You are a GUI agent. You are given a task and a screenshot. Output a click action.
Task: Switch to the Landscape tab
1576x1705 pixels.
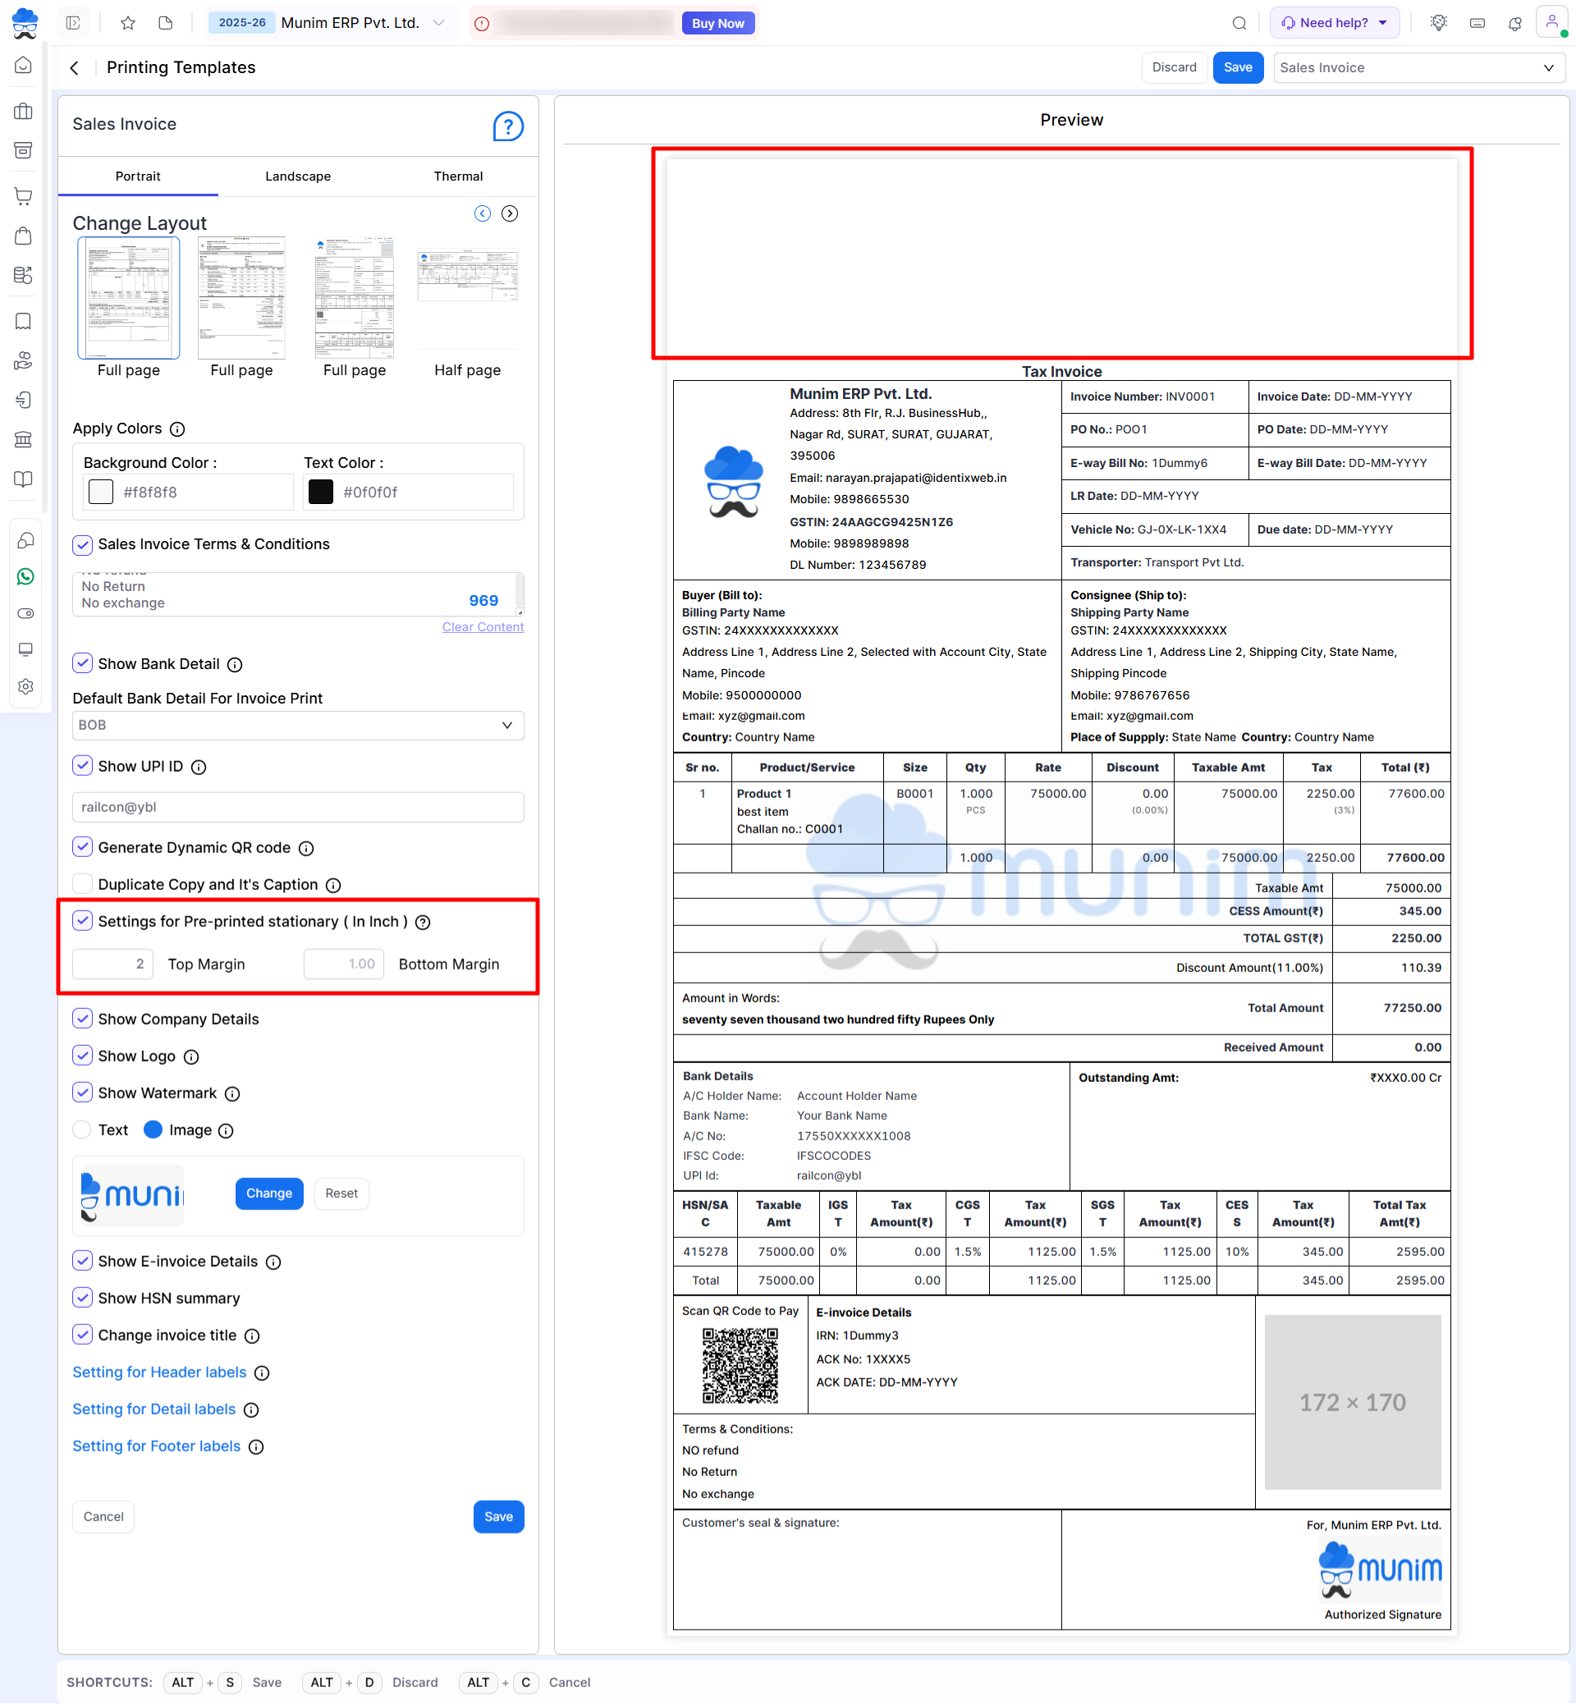[298, 176]
